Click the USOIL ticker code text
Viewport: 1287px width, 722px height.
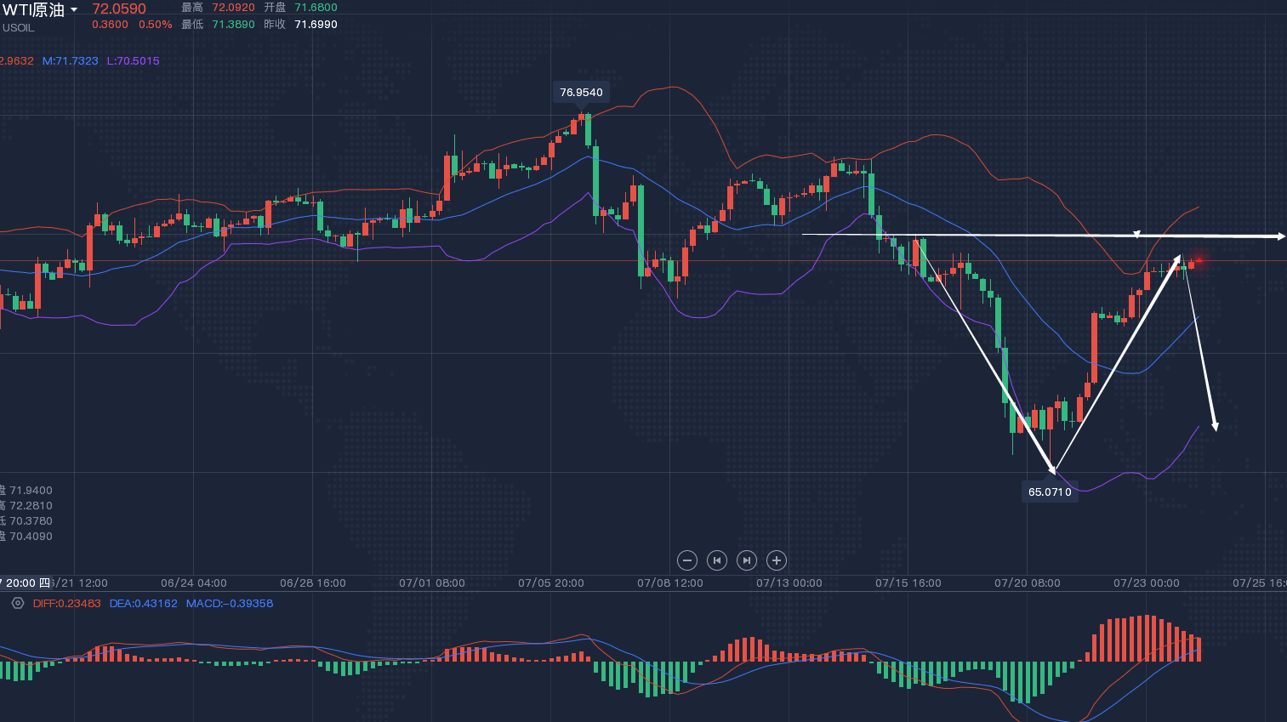point(18,28)
